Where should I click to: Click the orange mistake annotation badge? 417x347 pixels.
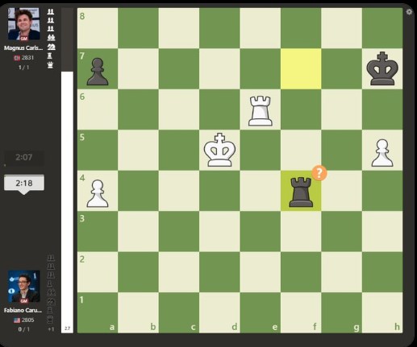coord(319,173)
